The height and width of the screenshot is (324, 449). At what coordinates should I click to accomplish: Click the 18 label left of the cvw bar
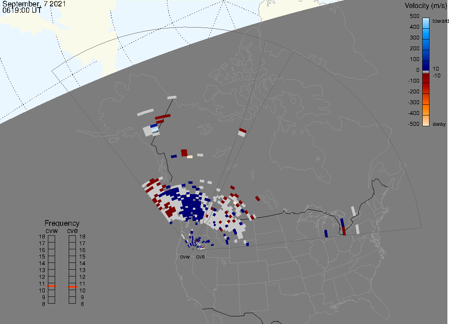point(42,237)
